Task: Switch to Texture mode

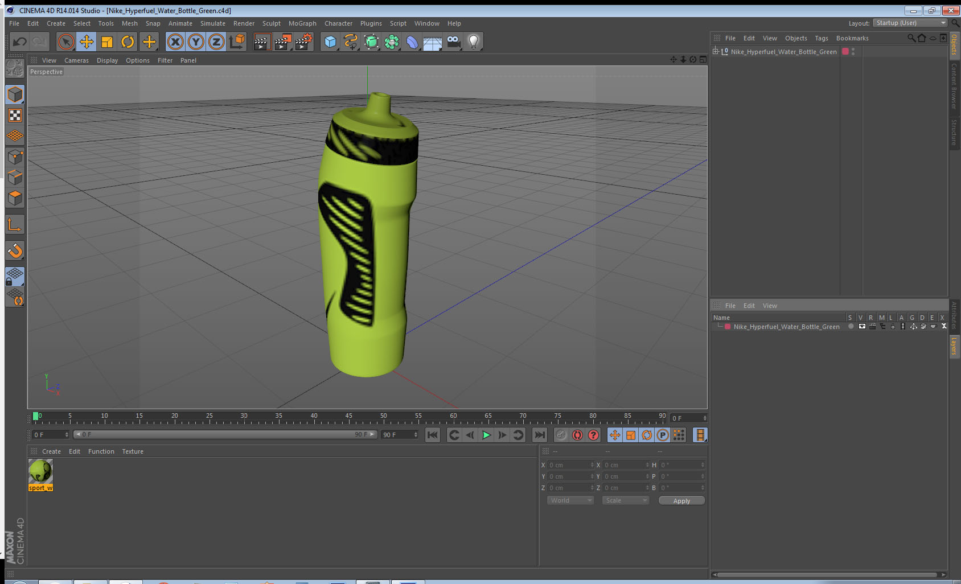Action: coord(15,116)
